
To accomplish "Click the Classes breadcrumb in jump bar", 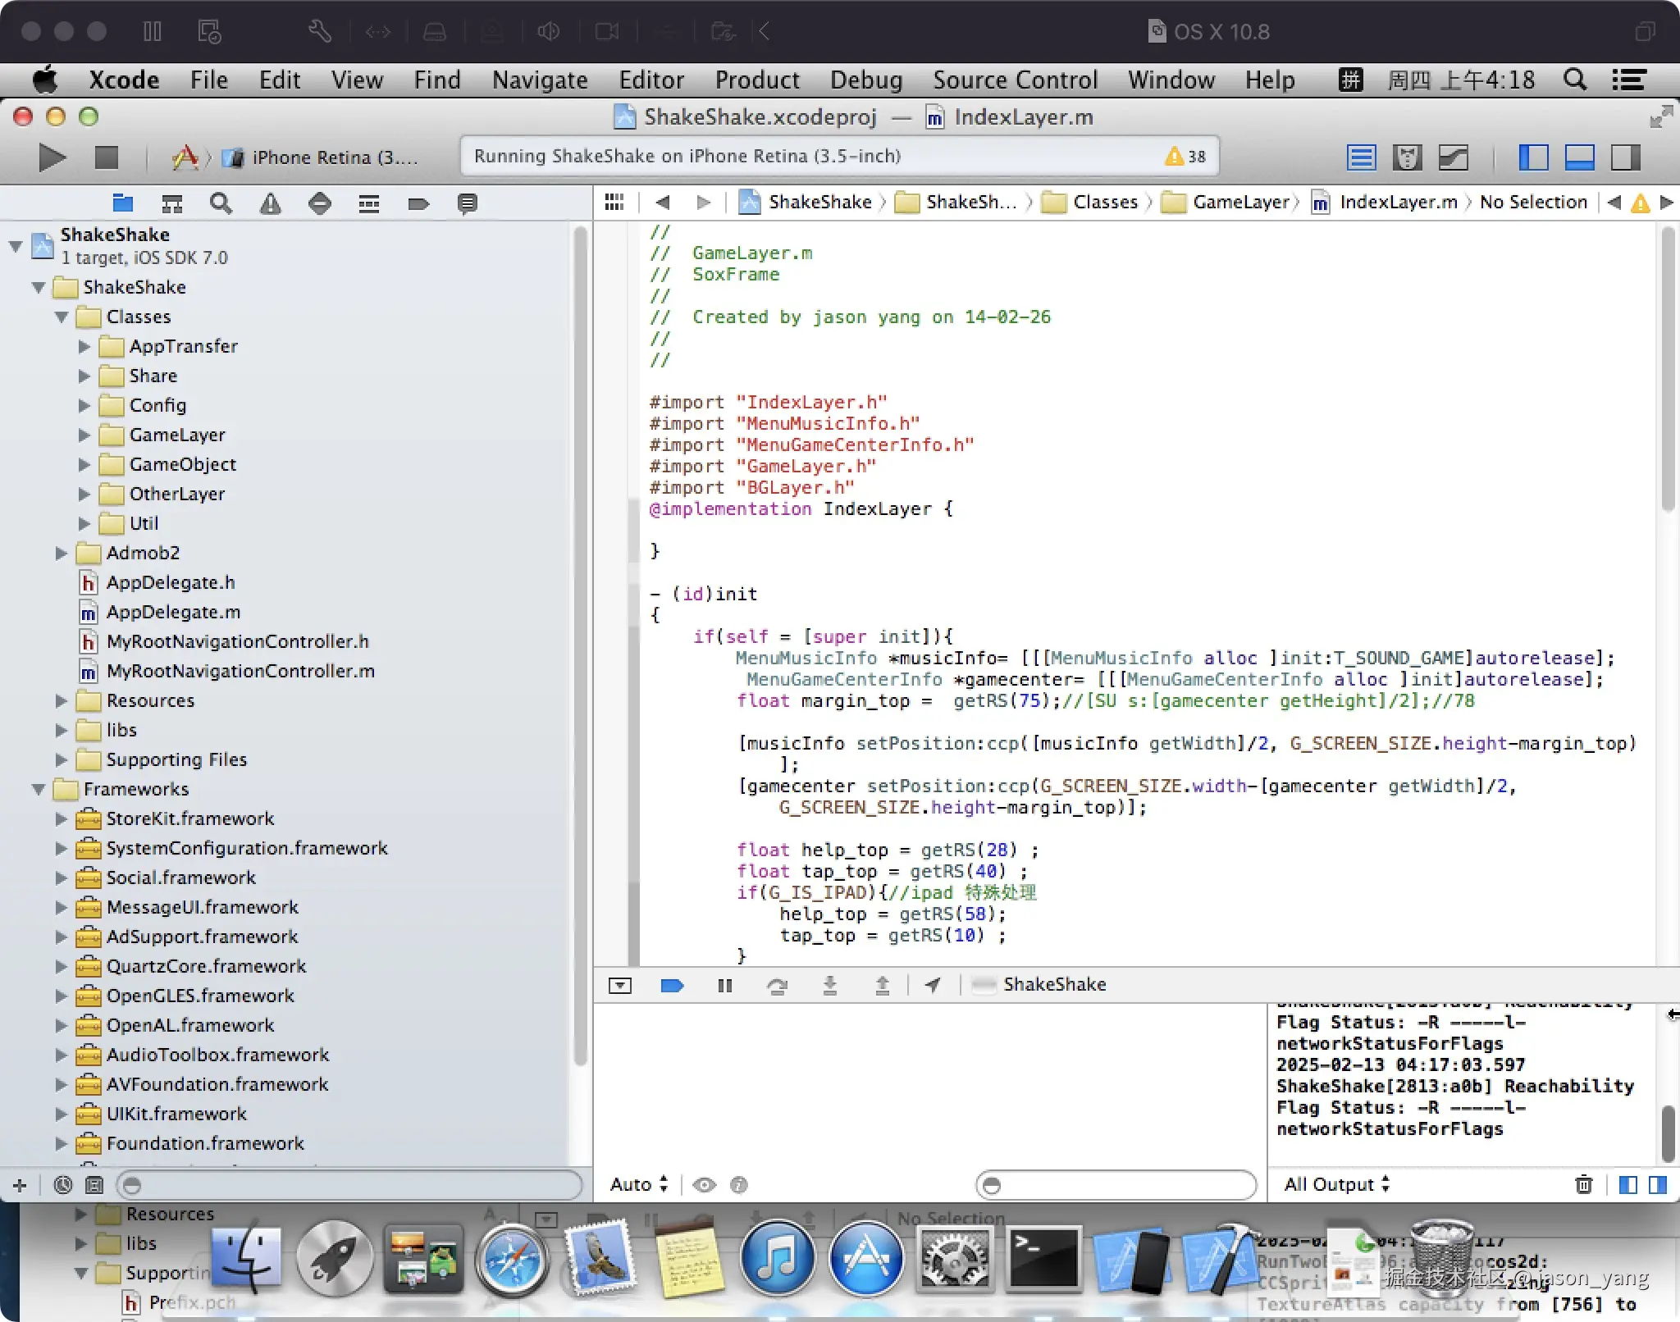I will (1104, 202).
